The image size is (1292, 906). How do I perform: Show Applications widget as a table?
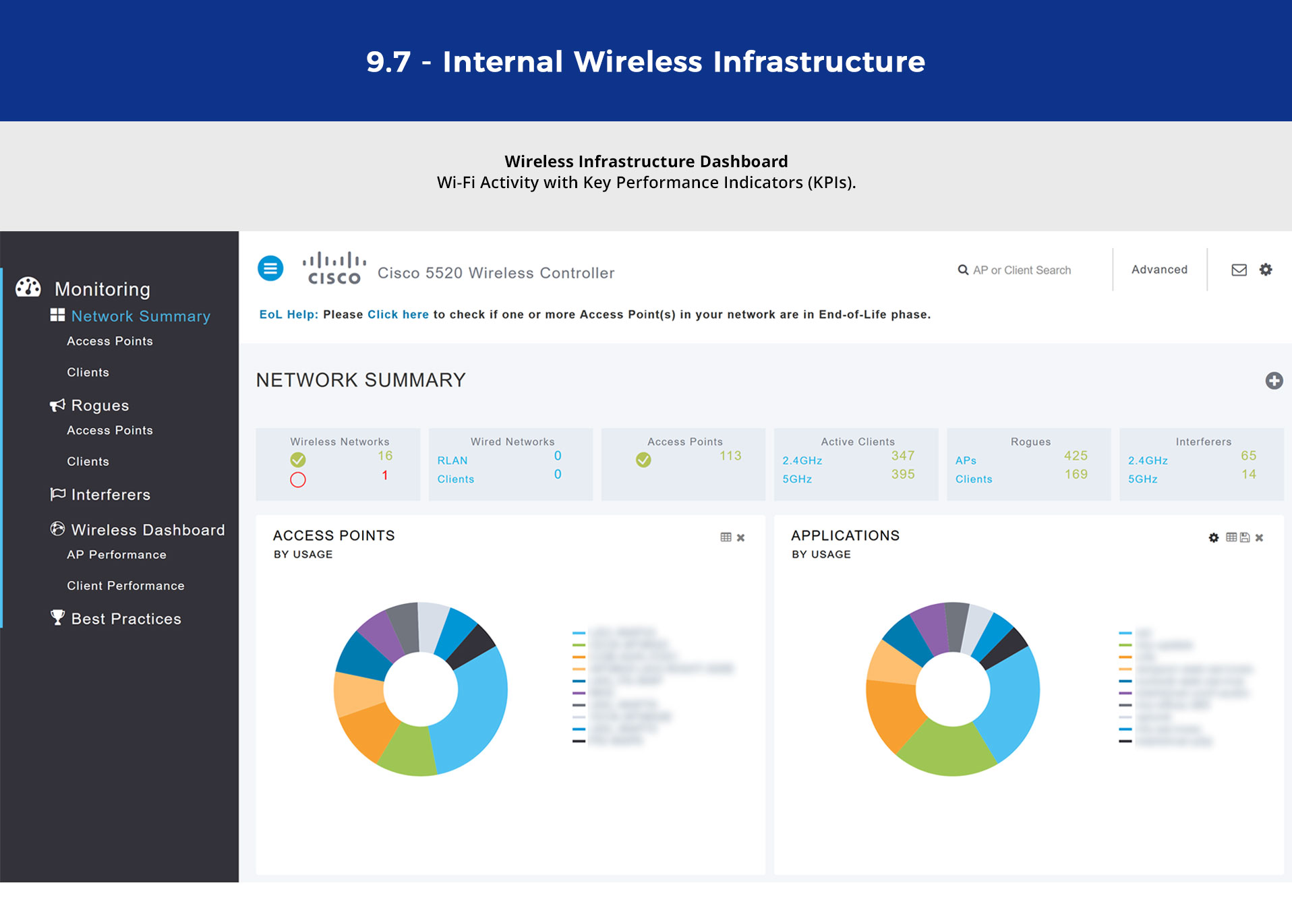click(1231, 537)
